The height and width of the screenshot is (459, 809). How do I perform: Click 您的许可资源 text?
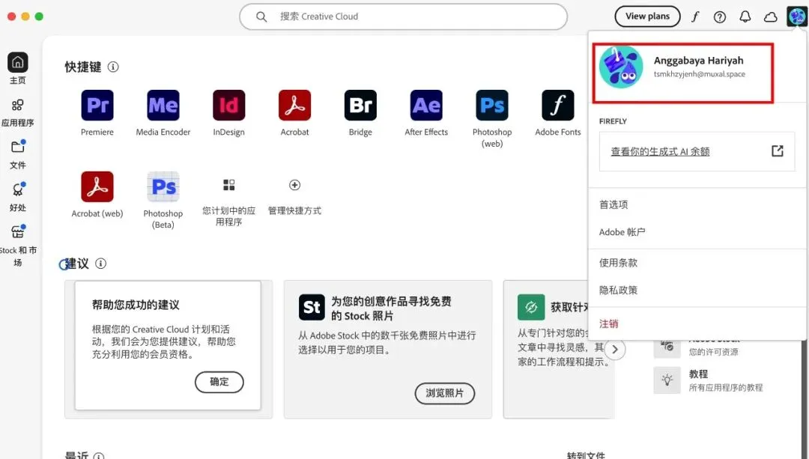[x=714, y=352]
